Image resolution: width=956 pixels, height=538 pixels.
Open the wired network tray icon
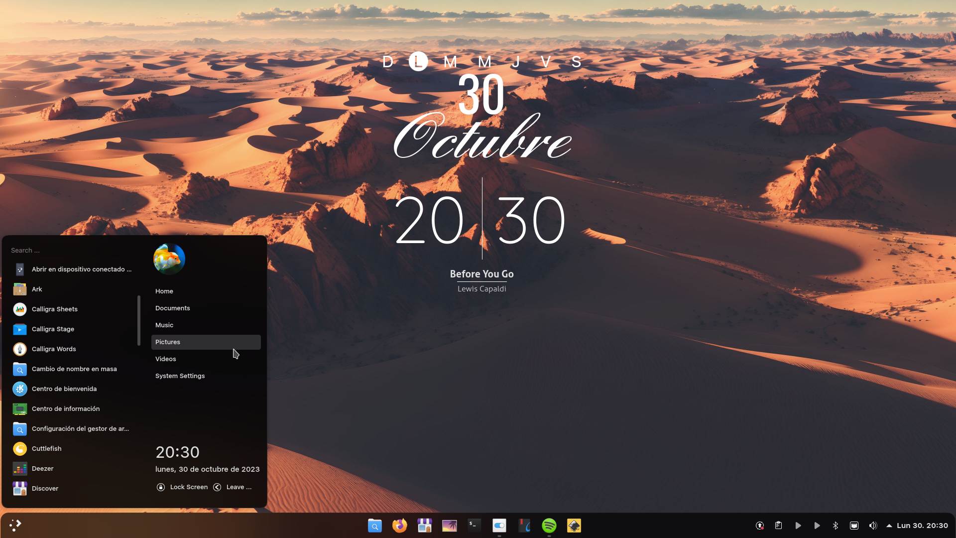point(854,526)
